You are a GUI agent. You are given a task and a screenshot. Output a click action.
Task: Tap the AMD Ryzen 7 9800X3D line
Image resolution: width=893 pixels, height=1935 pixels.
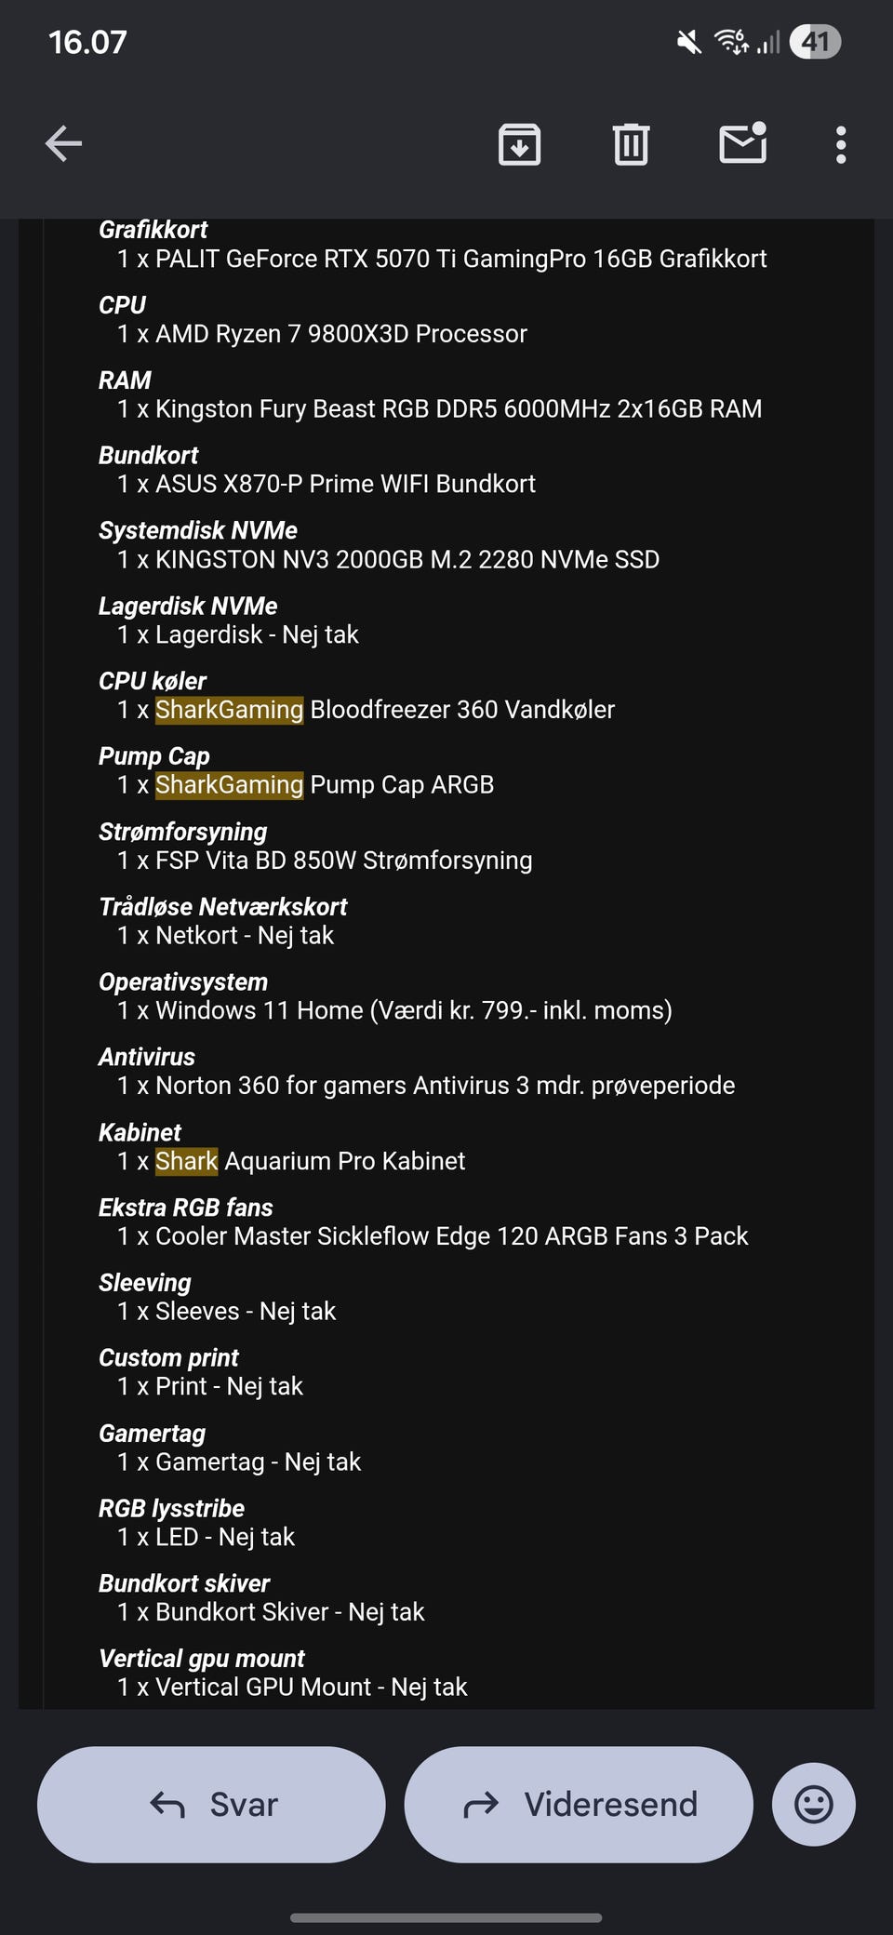322,334
